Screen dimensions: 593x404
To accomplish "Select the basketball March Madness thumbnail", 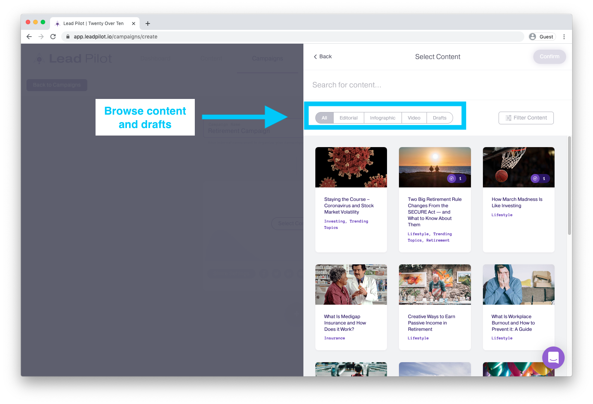I will tap(519, 167).
